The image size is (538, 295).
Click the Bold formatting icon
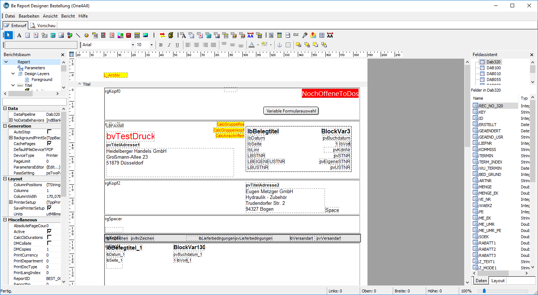point(161,45)
